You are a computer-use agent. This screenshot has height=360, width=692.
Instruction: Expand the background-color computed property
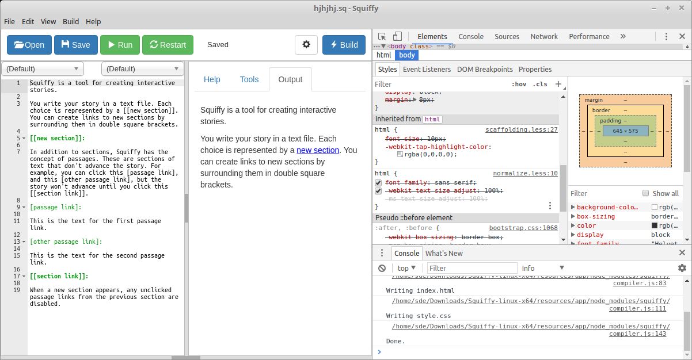573,207
